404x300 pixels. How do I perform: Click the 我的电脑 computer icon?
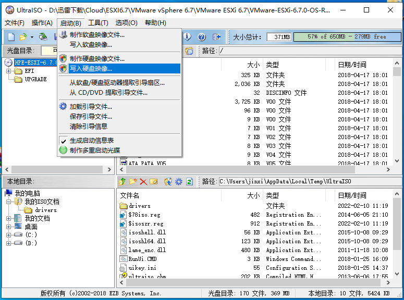(x=8, y=193)
